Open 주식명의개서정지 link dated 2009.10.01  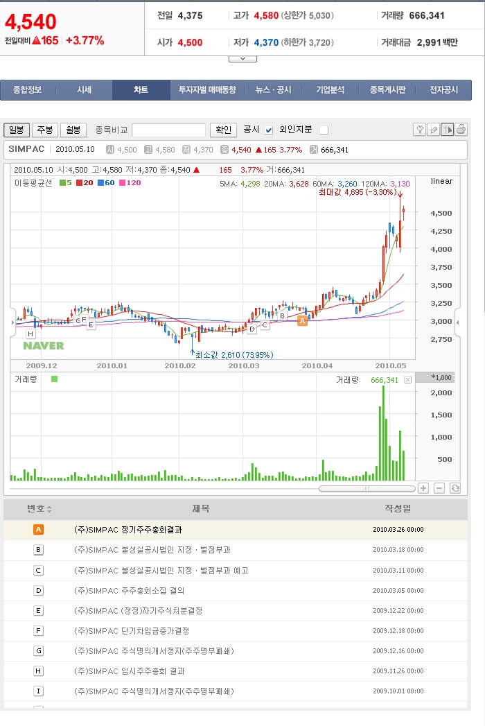[154, 691]
